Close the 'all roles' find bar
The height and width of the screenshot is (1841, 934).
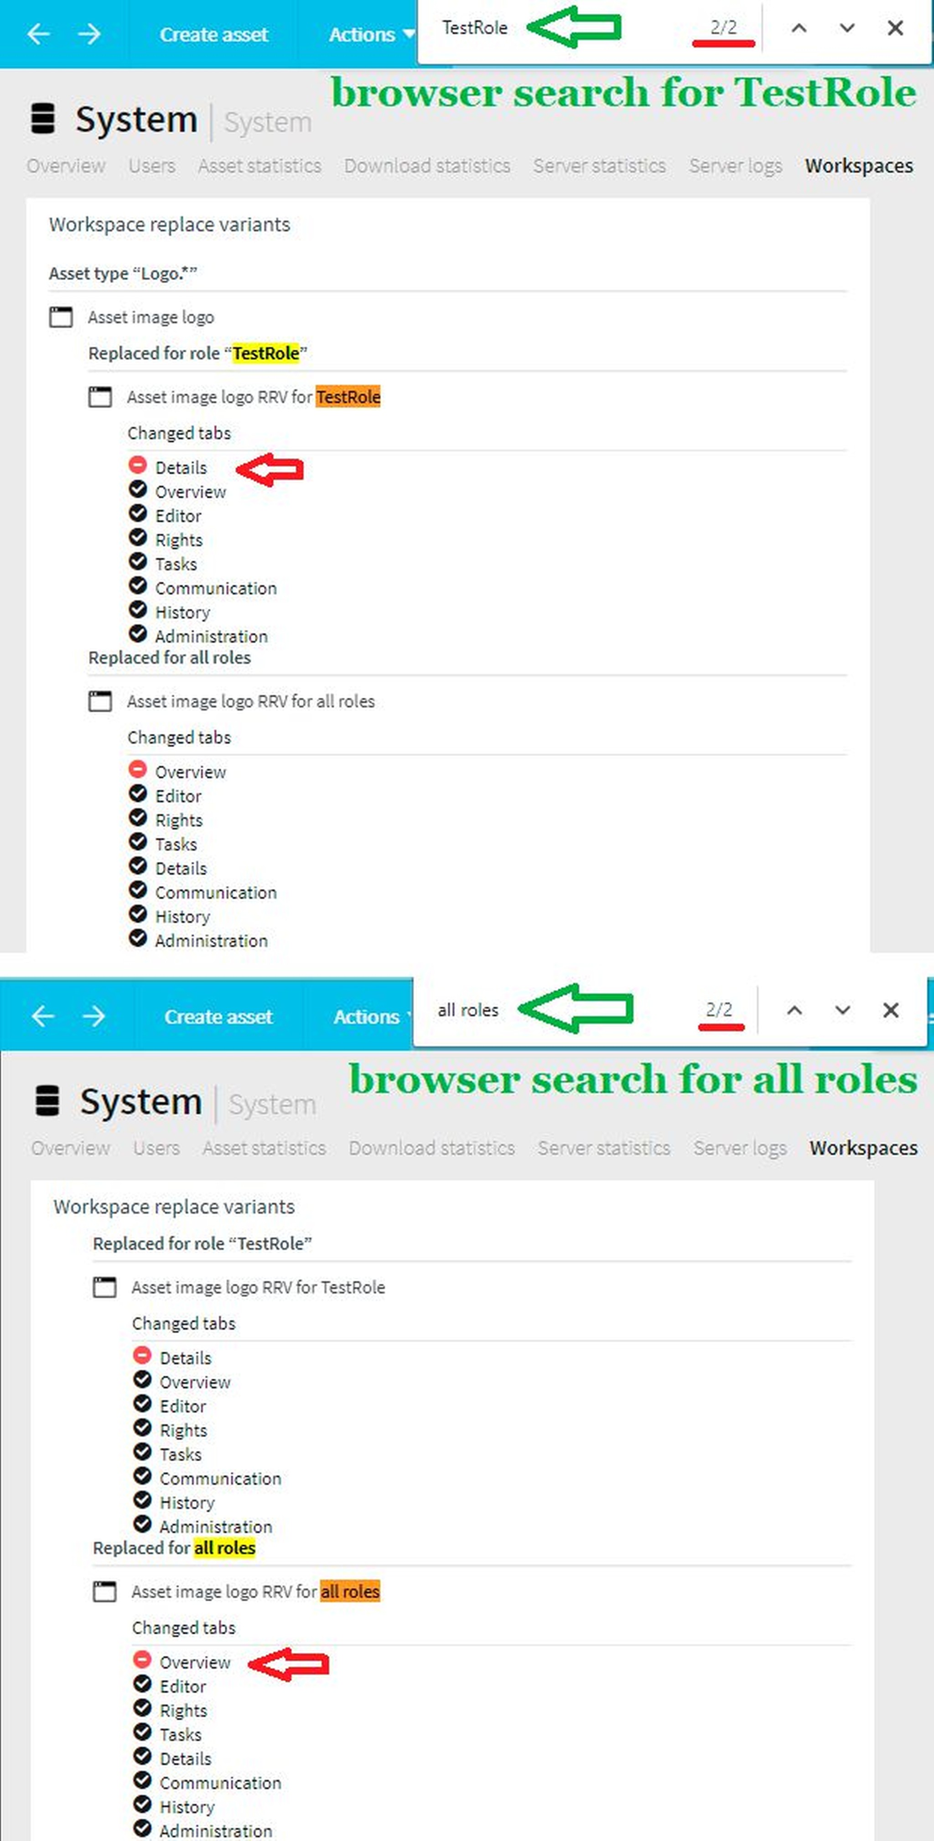(890, 1011)
